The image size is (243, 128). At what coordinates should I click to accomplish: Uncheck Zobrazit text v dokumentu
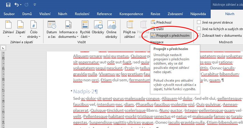(x=199, y=35)
